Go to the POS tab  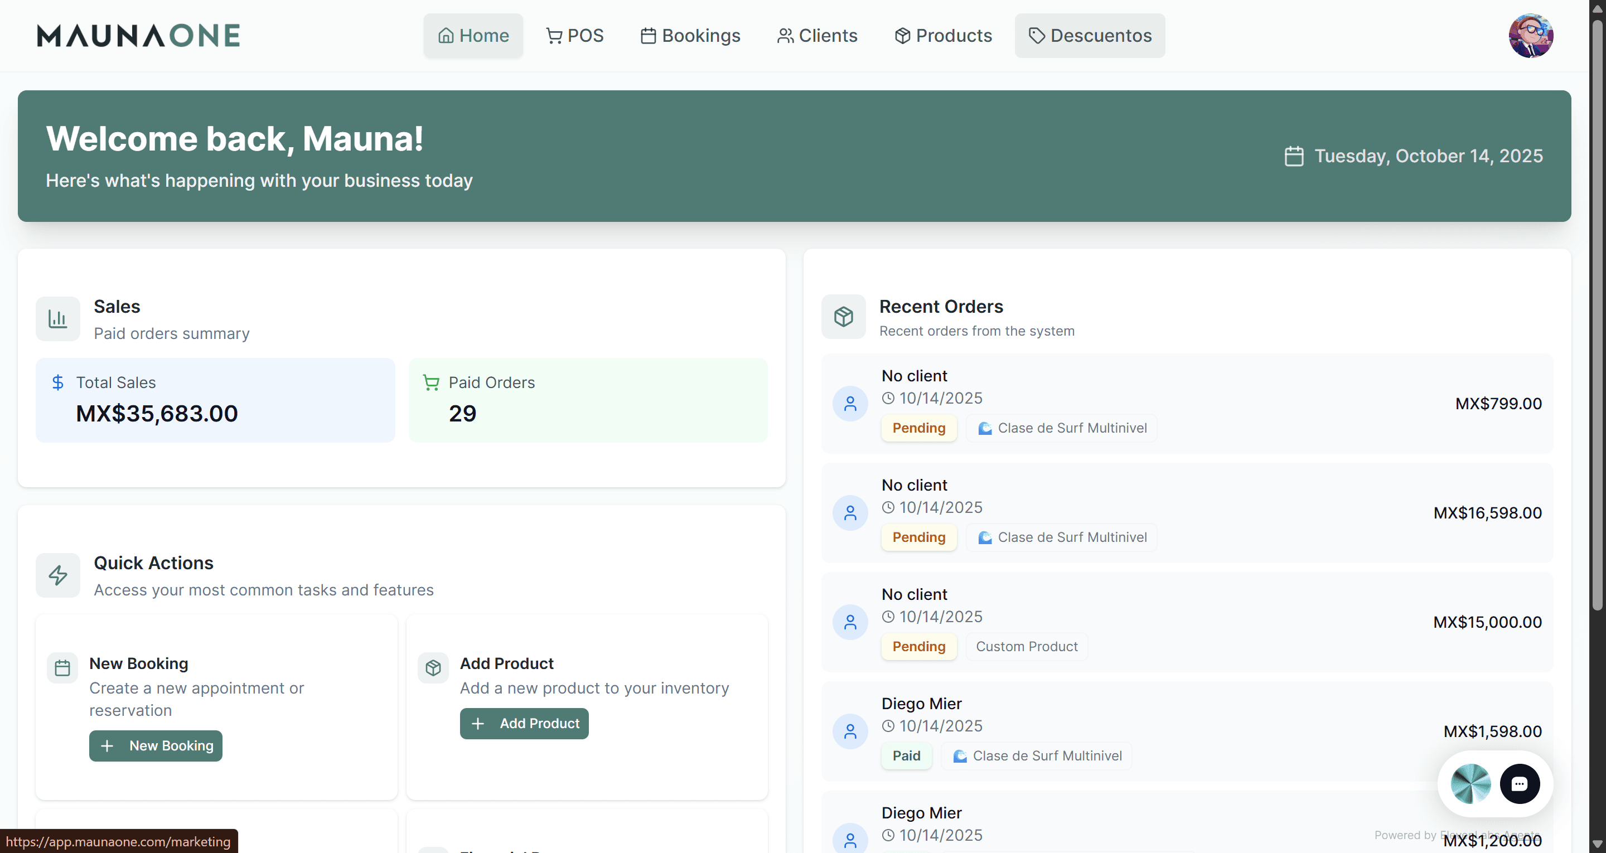(575, 36)
